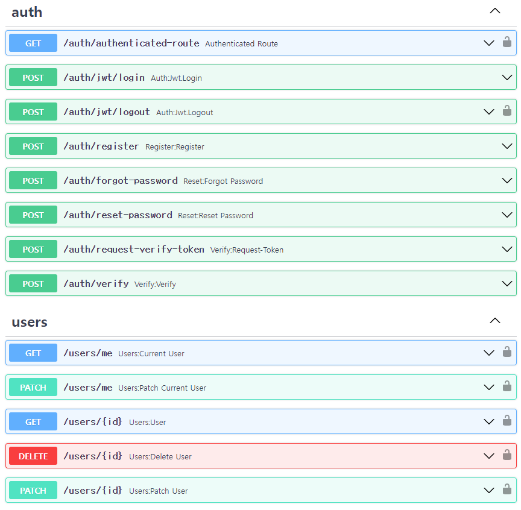
Task: Expand the DELETE /users/{id} chevron
Action: (x=489, y=456)
